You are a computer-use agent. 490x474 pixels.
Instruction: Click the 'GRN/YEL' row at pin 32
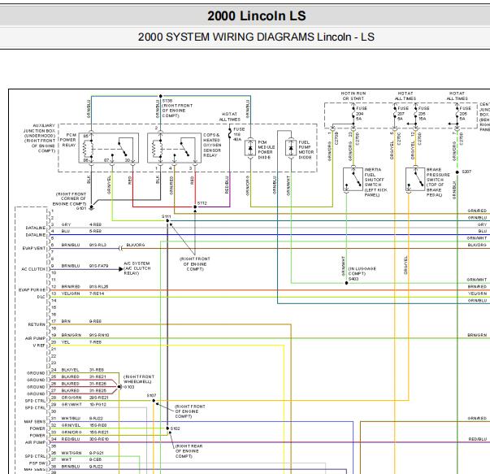click(x=84, y=425)
